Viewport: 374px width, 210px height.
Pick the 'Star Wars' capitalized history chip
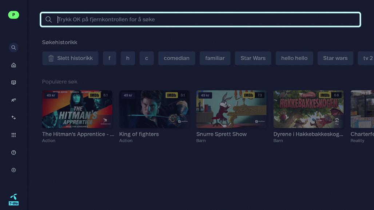click(x=253, y=58)
